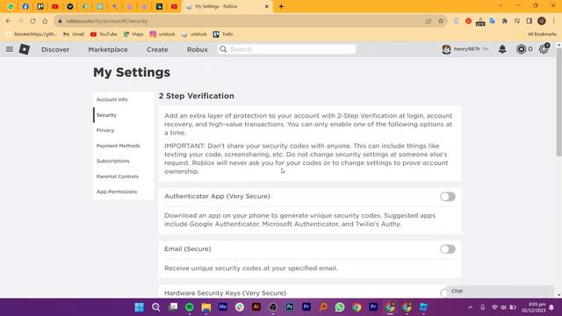562x316 pixels.
Task: Go to Create page
Action: coord(157,49)
